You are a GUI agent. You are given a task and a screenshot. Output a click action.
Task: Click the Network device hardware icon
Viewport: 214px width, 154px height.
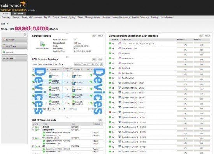[x=42, y=44]
